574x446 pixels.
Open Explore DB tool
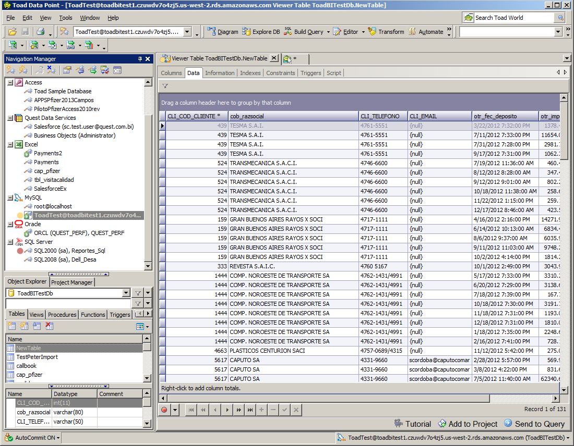[x=261, y=32]
